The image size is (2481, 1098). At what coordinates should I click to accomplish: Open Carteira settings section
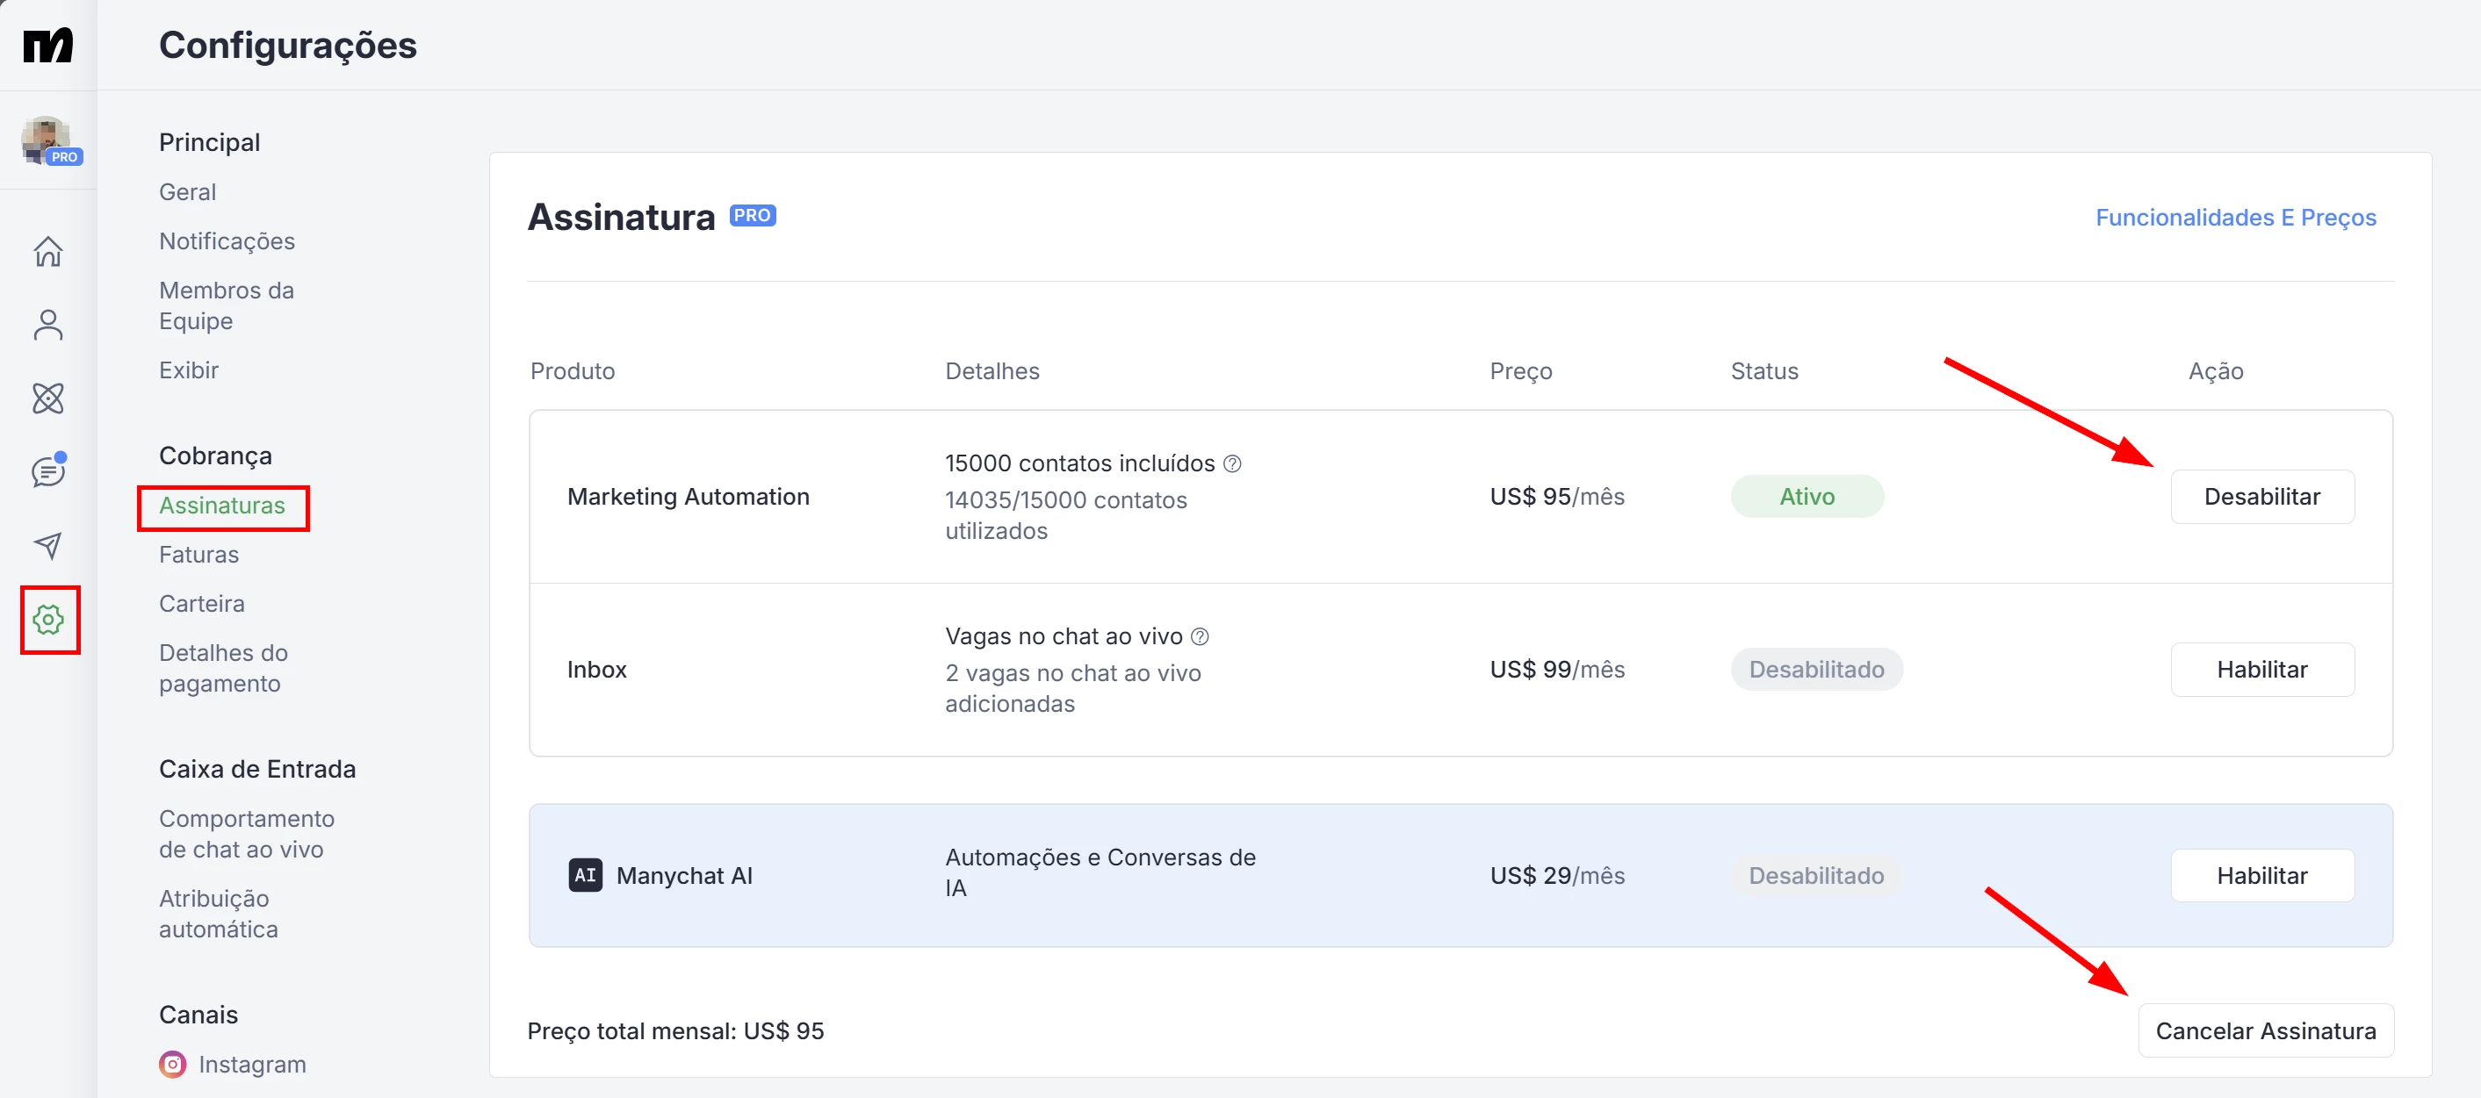tap(201, 605)
